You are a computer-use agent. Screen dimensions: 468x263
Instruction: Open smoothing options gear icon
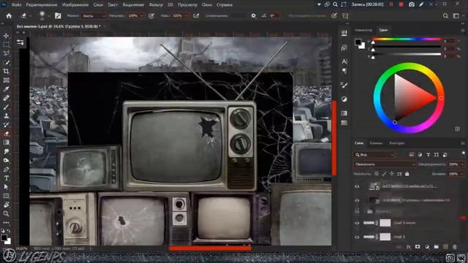point(254,16)
